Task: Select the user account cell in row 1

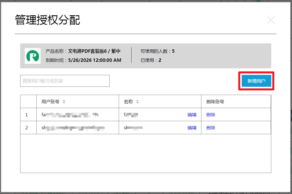Action: (78, 115)
